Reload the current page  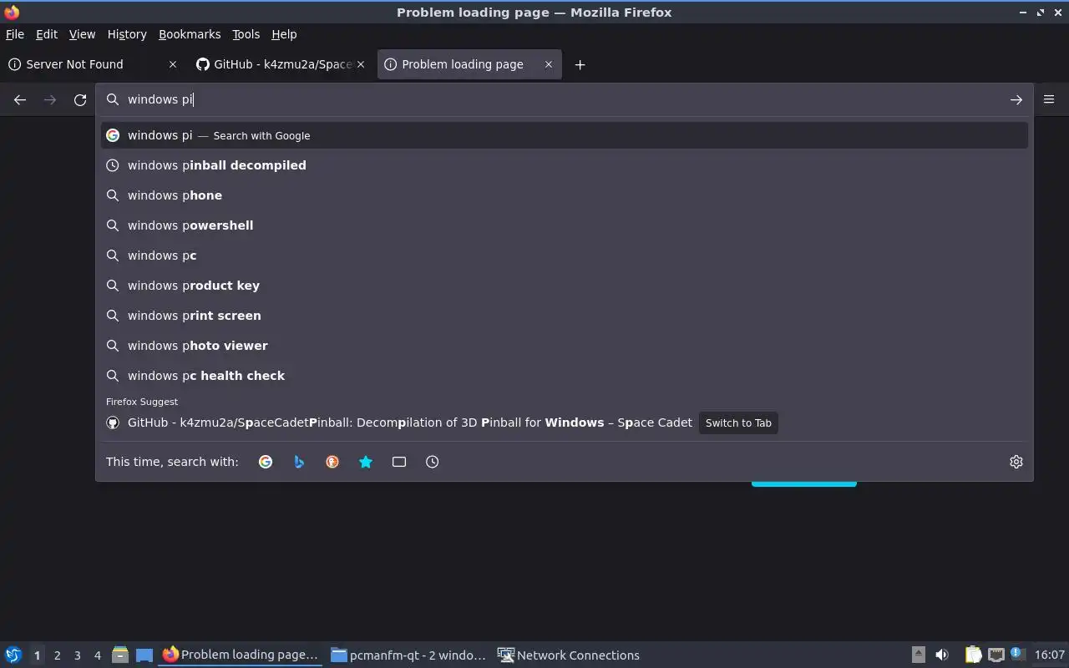pos(80,99)
